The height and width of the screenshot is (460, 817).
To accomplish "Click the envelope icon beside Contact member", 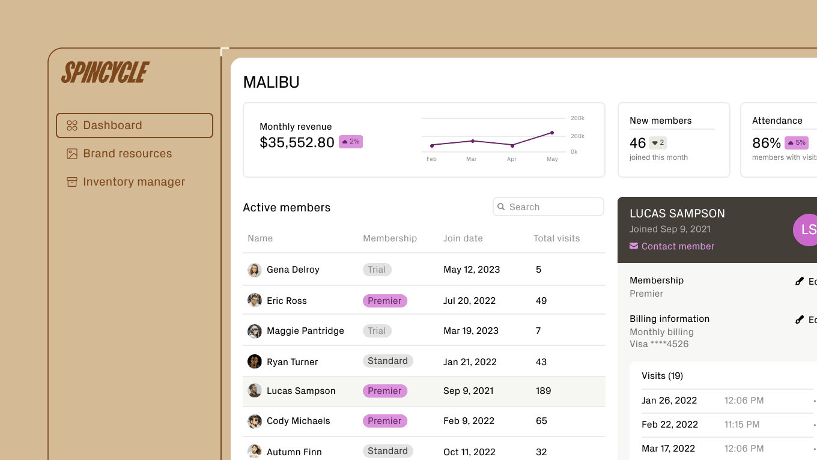I will [634, 246].
